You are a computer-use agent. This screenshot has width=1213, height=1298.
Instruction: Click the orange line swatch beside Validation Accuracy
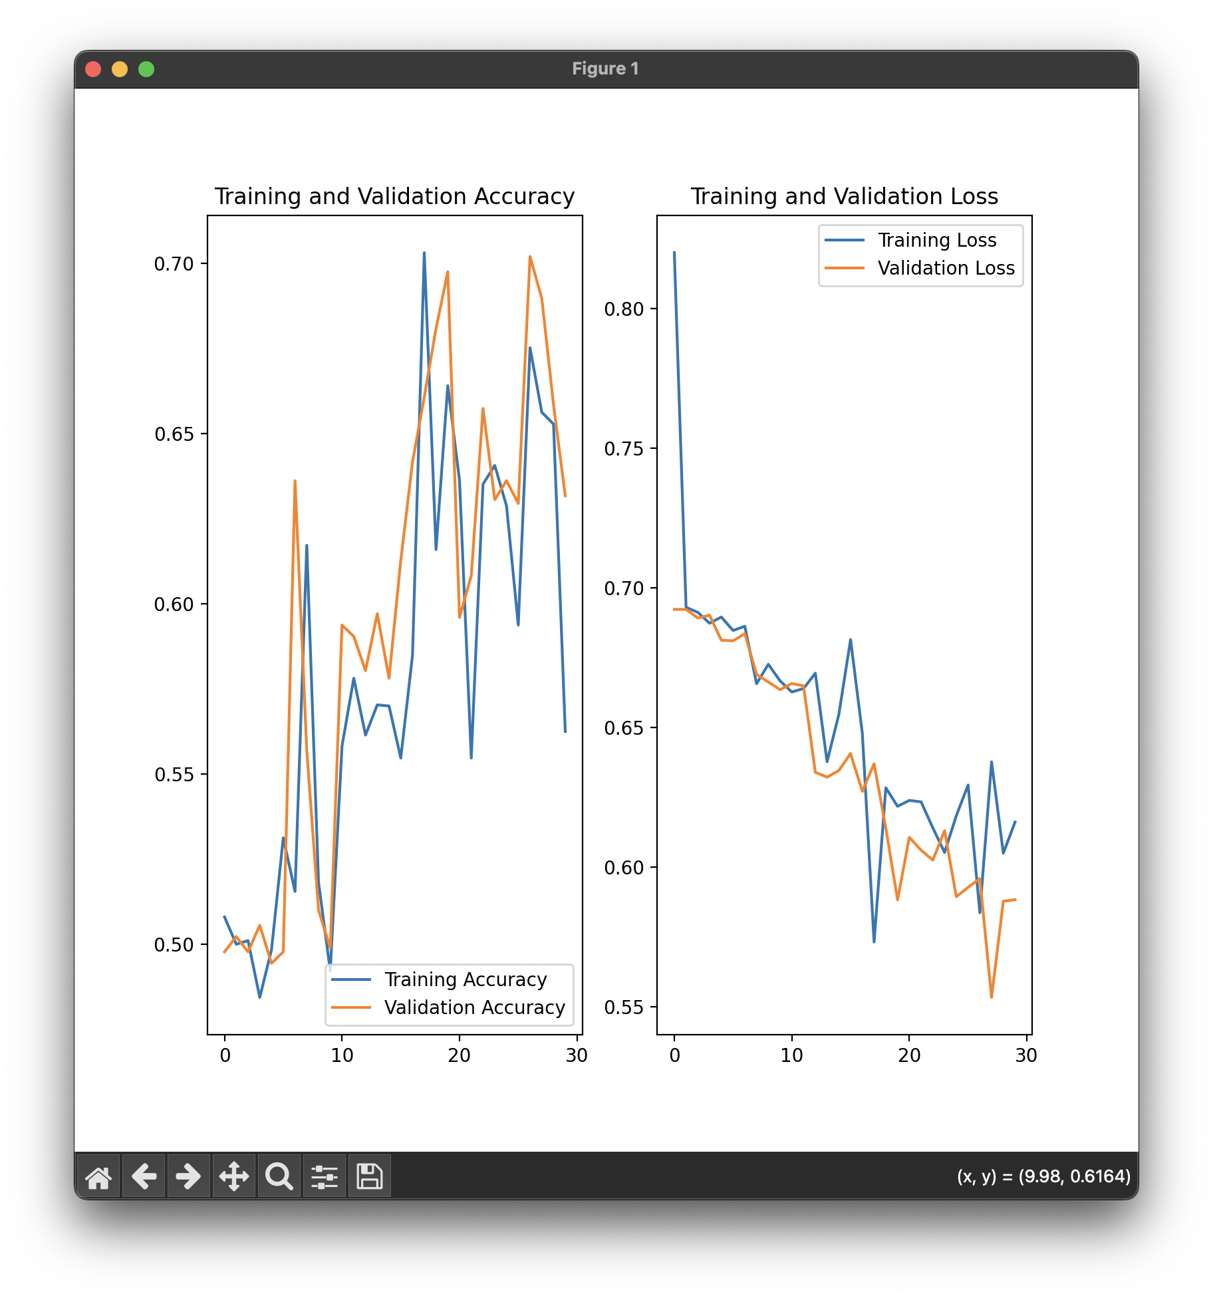point(351,1007)
